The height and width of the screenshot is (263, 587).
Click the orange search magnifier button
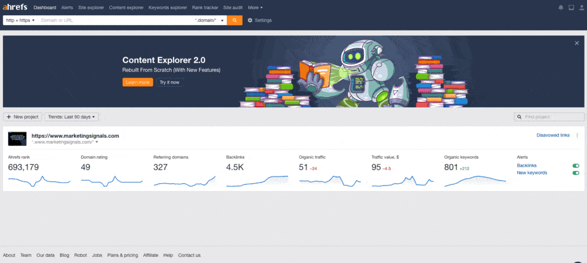pyautogui.click(x=235, y=20)
